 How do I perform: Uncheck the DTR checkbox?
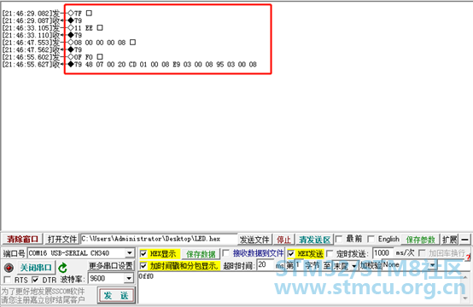click(x=35, y=280)
